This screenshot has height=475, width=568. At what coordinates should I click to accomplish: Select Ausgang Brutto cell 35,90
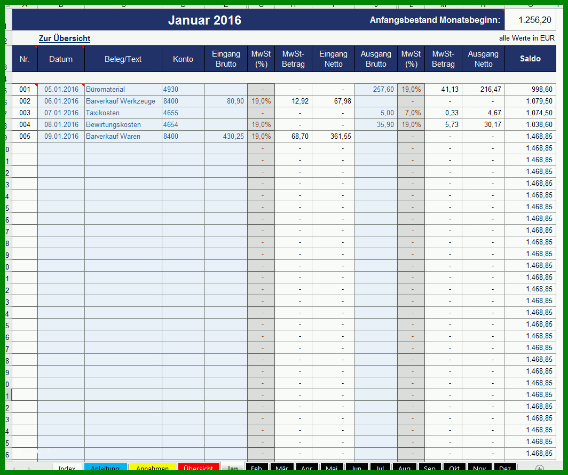pyautogui.click(x=376, y=124)
